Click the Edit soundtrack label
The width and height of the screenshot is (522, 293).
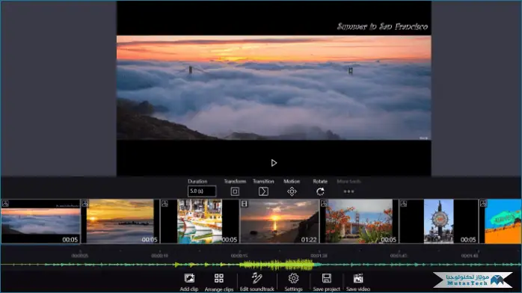click(x=257, y=289)
